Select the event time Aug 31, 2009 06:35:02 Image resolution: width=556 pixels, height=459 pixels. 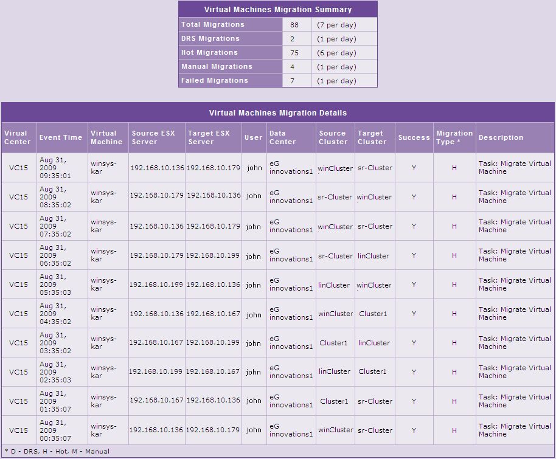point(55,255)
